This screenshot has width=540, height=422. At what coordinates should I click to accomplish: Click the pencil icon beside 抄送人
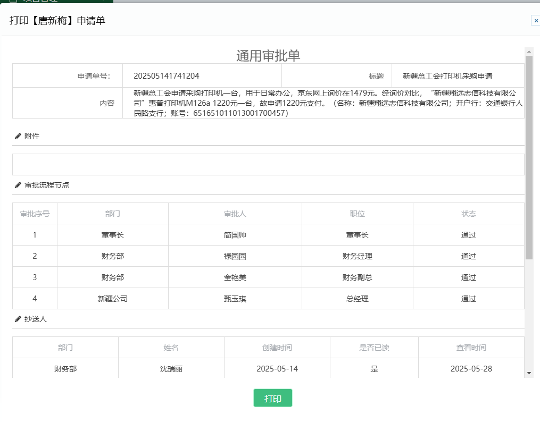pos(18,319)
